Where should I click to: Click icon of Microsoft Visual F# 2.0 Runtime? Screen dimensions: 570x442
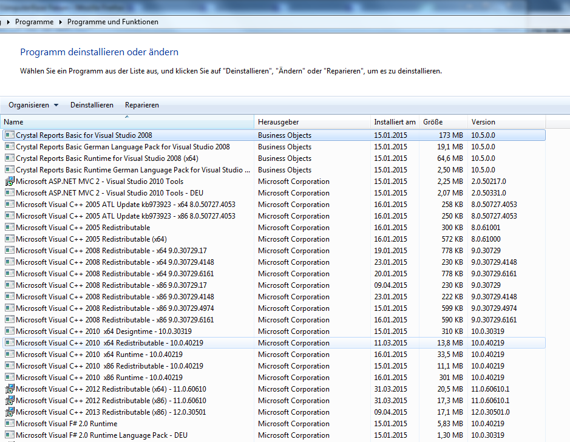tap(10, 423)
